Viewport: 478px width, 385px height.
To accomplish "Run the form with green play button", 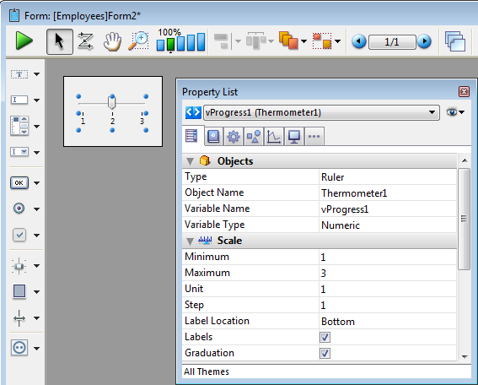I will pyautogui.click(x=24, y=41).
